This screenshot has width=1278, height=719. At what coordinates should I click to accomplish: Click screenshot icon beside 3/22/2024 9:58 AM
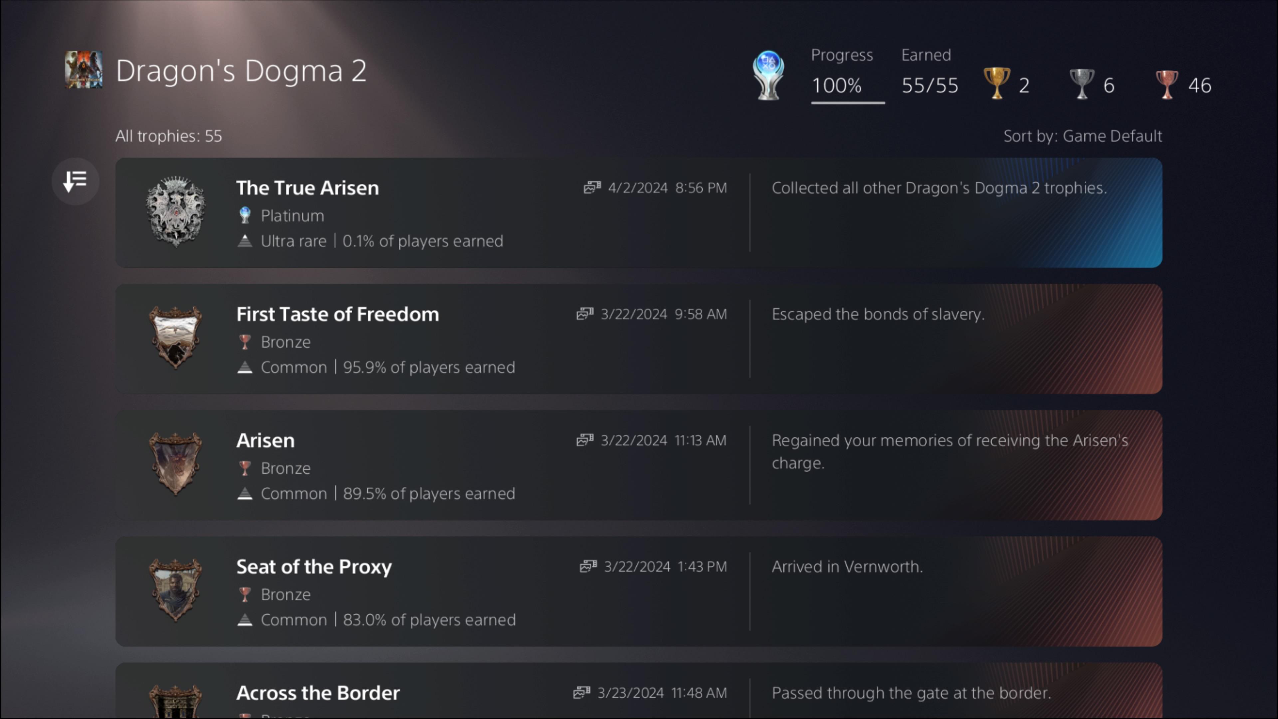click(585, 314)
